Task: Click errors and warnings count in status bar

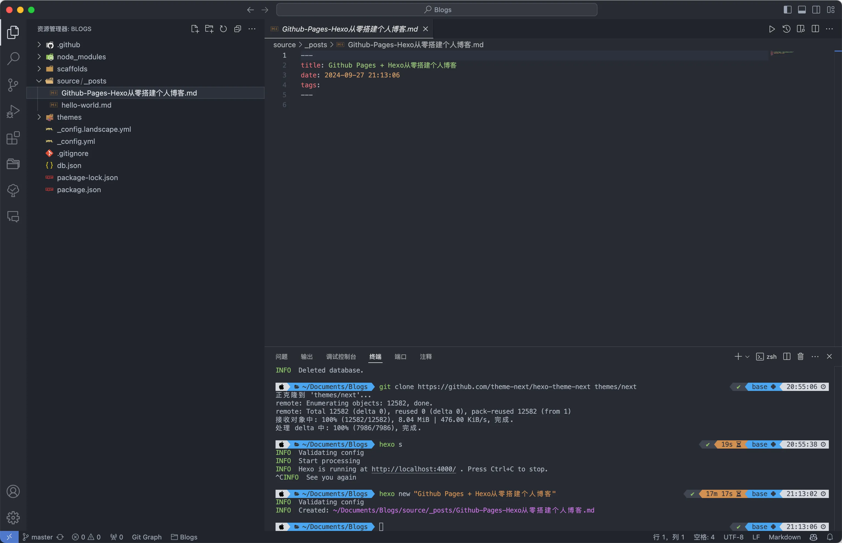Action: [86, 537]
